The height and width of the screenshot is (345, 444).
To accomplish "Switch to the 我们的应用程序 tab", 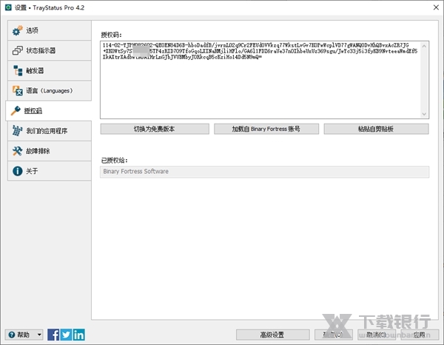I will click(x=50, y=131).
